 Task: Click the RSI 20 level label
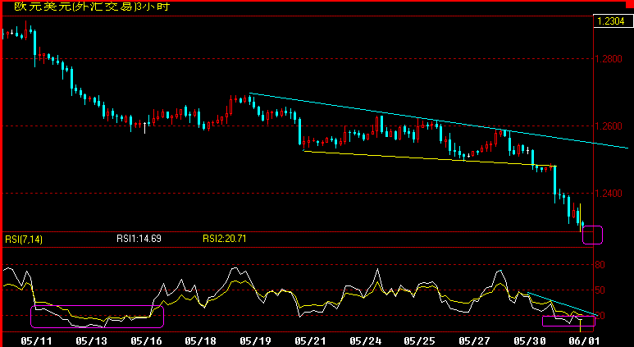[x=600, y=316]
